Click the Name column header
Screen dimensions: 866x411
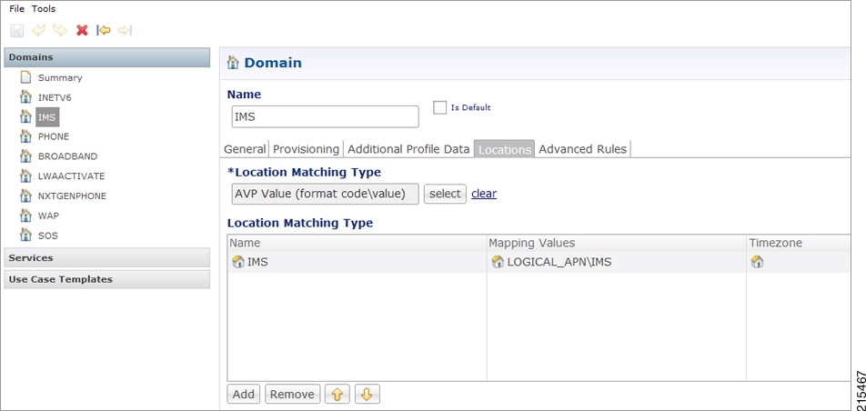[x=357, y=243]
